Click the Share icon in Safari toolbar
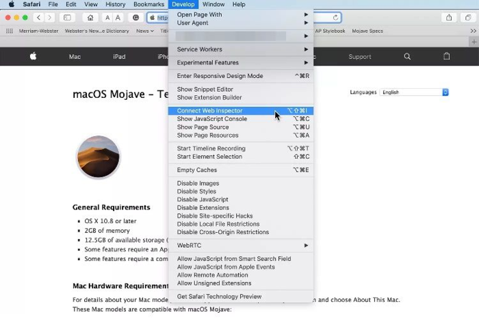479x321 pixels. (449, 18)
